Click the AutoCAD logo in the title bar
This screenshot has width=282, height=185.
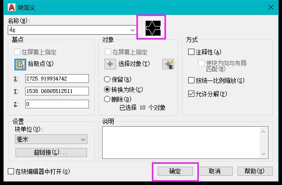coord(12,7)
